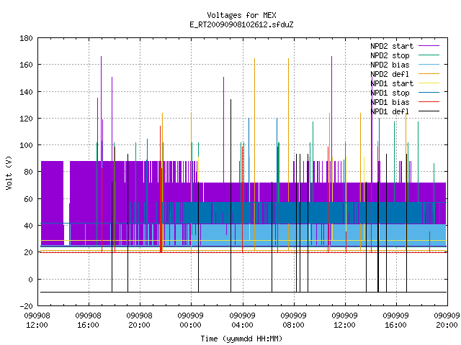Viewport: 461px width, 345px height.
Task: Select the 'NPD2 defl' legend label
Action: point(390,74)
